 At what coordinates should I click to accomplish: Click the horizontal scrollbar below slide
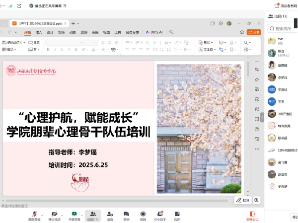pos(117,201)
